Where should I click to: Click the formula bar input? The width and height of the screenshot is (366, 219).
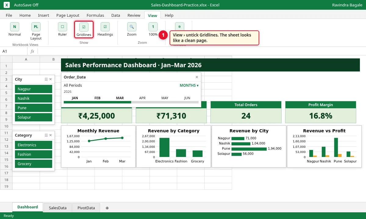click(x=201, y=51)
